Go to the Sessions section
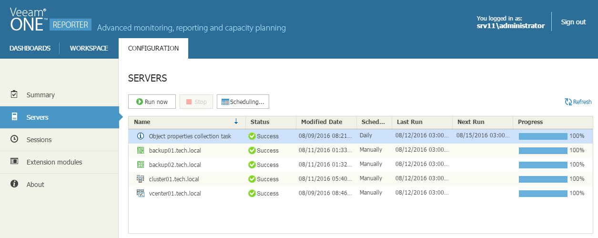Screen dimensions: 598x238 59,140
